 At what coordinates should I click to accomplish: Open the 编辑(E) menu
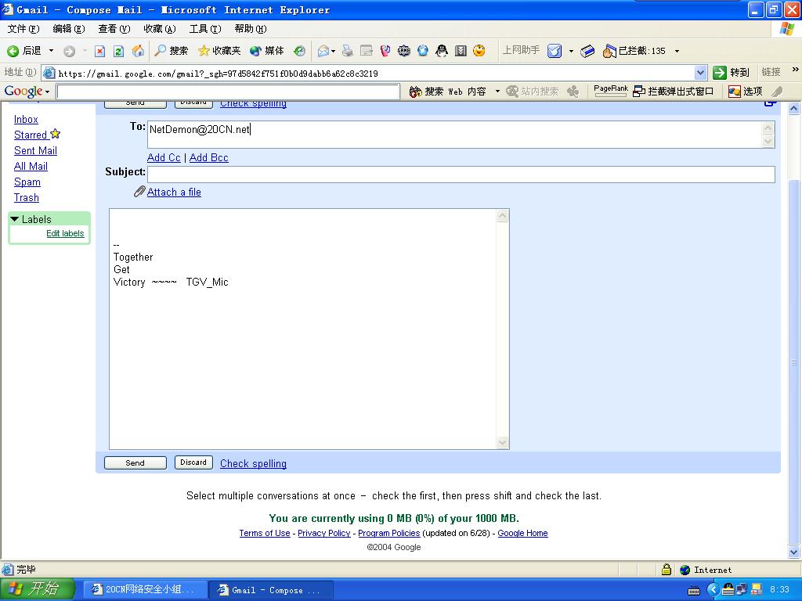coord(69,29)
